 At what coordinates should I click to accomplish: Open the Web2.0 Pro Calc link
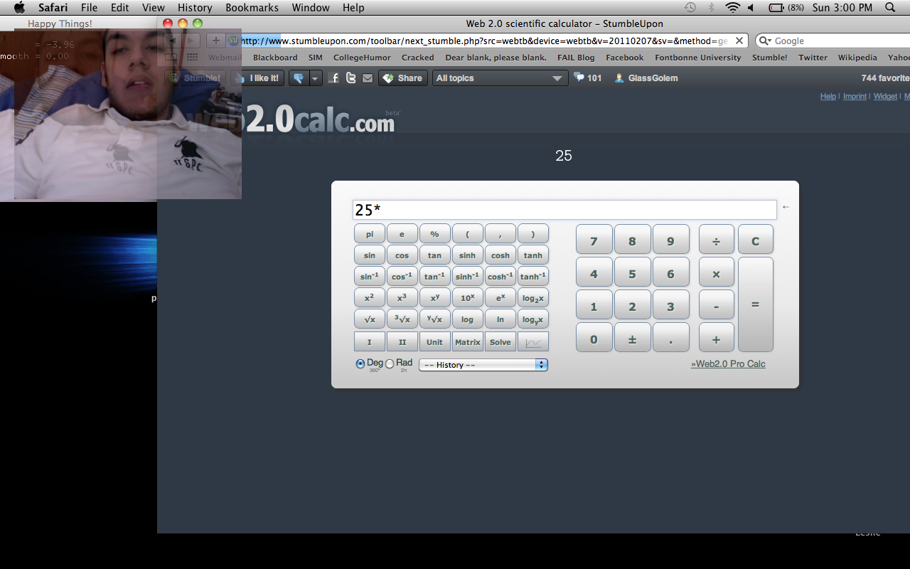click(728, 364)
